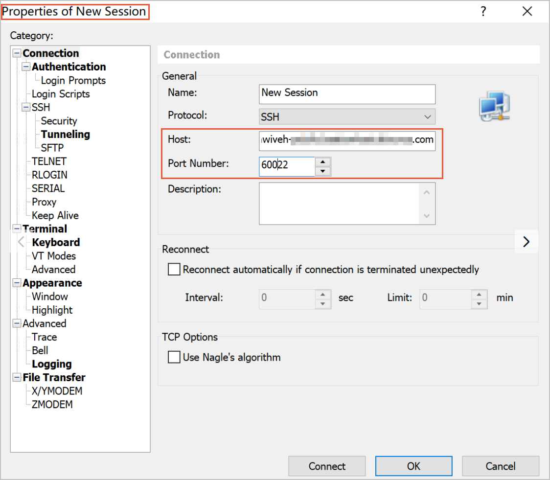Select ZMODEM category
Viewport: 550px width, 480px height.
(x=52, y=404)
